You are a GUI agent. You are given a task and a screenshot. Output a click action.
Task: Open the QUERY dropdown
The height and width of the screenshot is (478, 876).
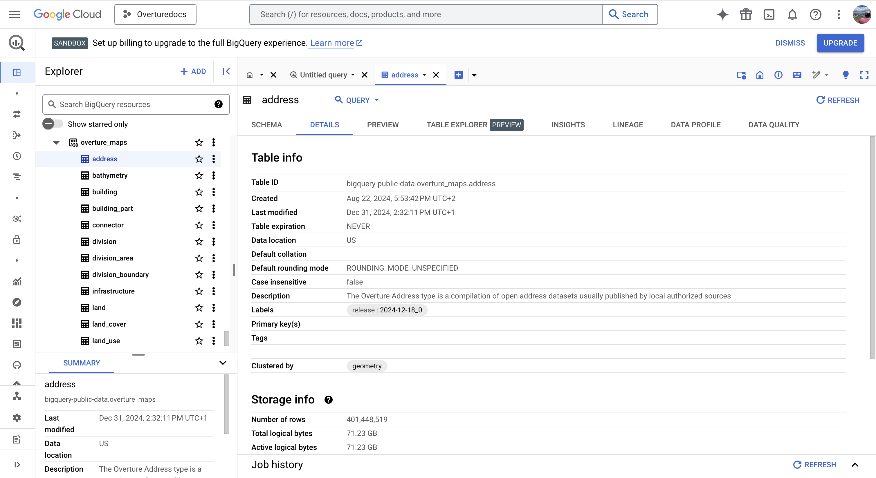(x=357, y=100)
